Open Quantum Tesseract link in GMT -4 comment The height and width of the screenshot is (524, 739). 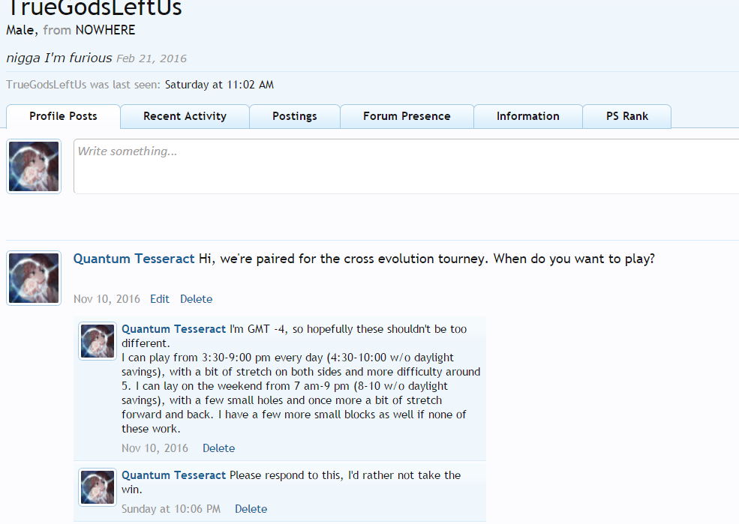[x=174, y=329]
